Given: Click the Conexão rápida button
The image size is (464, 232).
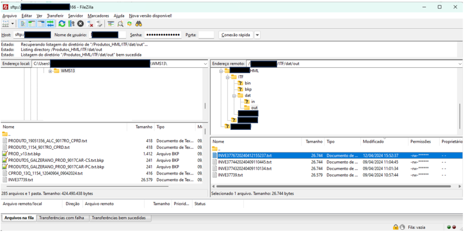Looking at the screenshot, I should tap(235, 35).
